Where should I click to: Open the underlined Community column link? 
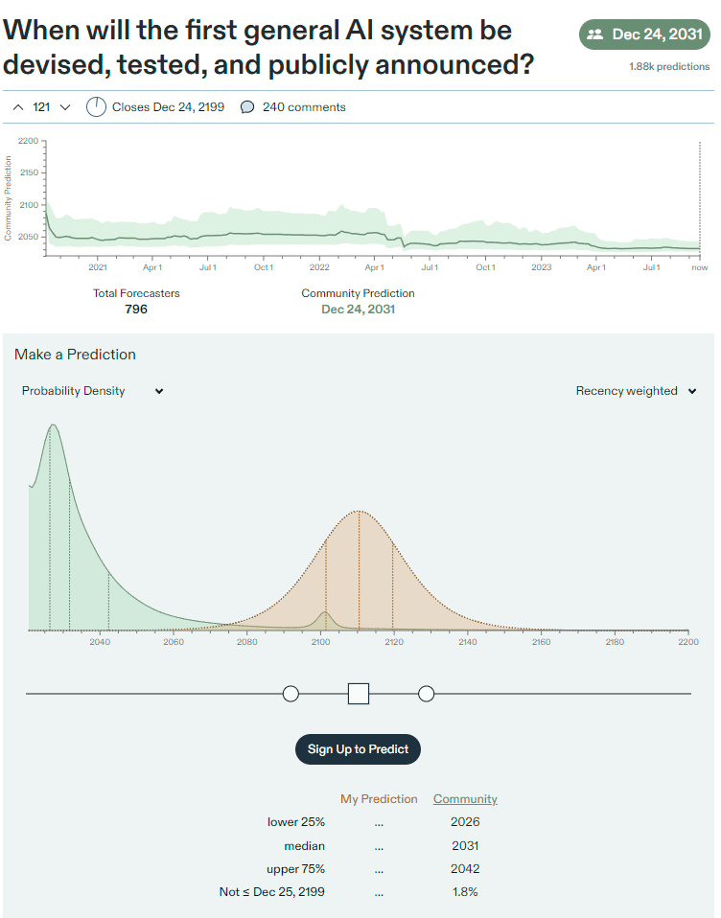[x=465, y=798]
